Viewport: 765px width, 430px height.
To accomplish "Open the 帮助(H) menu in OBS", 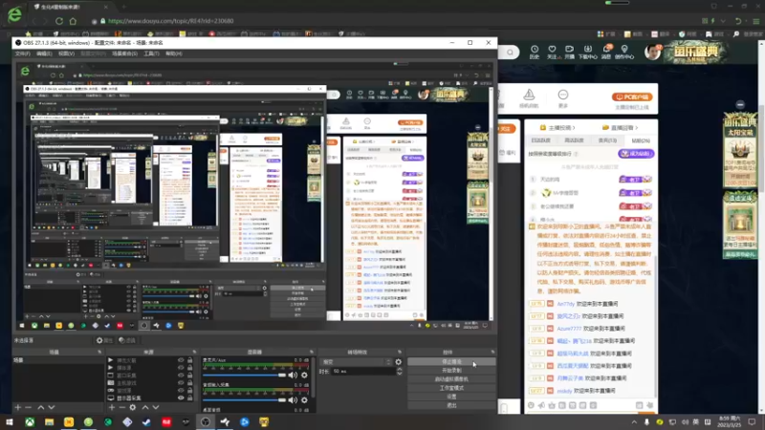I will (x=174, y=54).
